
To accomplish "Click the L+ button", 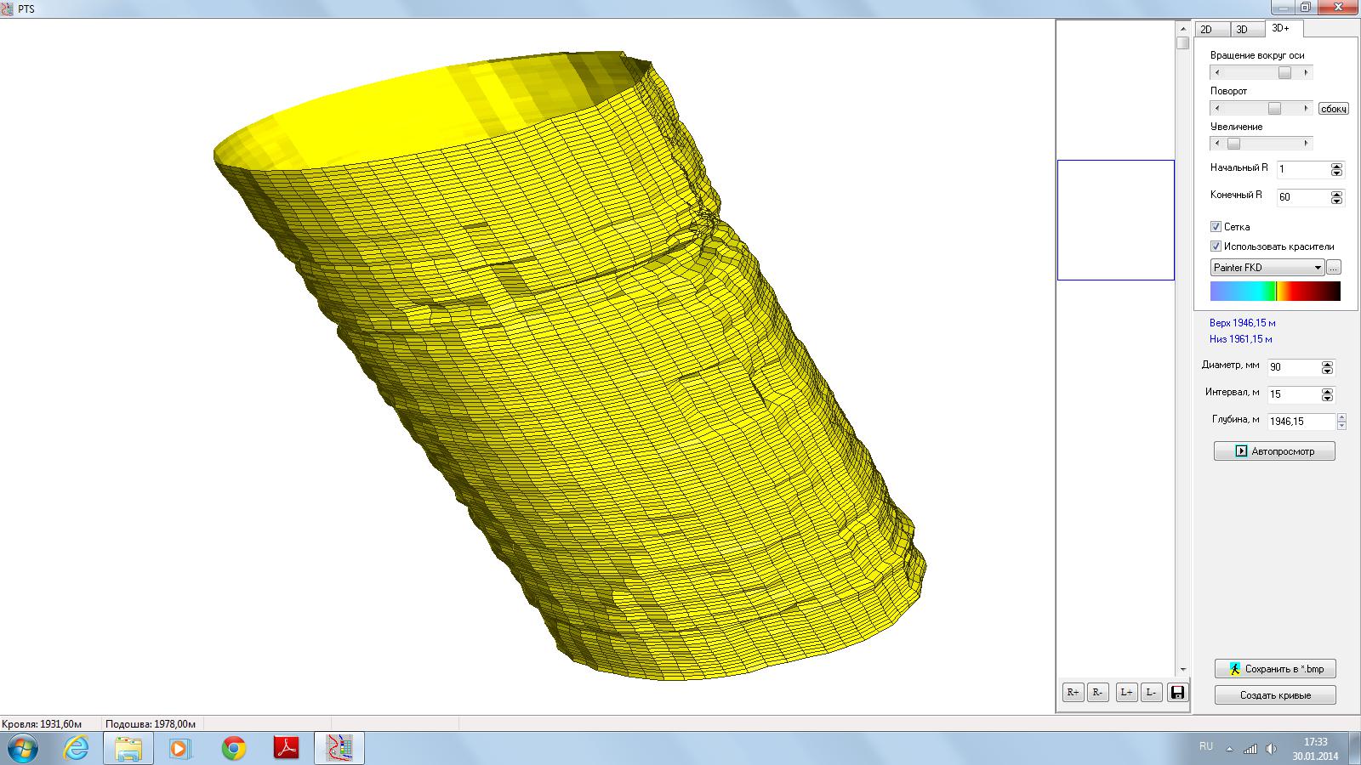I will pyautogui.click(x=1126, y=693).
